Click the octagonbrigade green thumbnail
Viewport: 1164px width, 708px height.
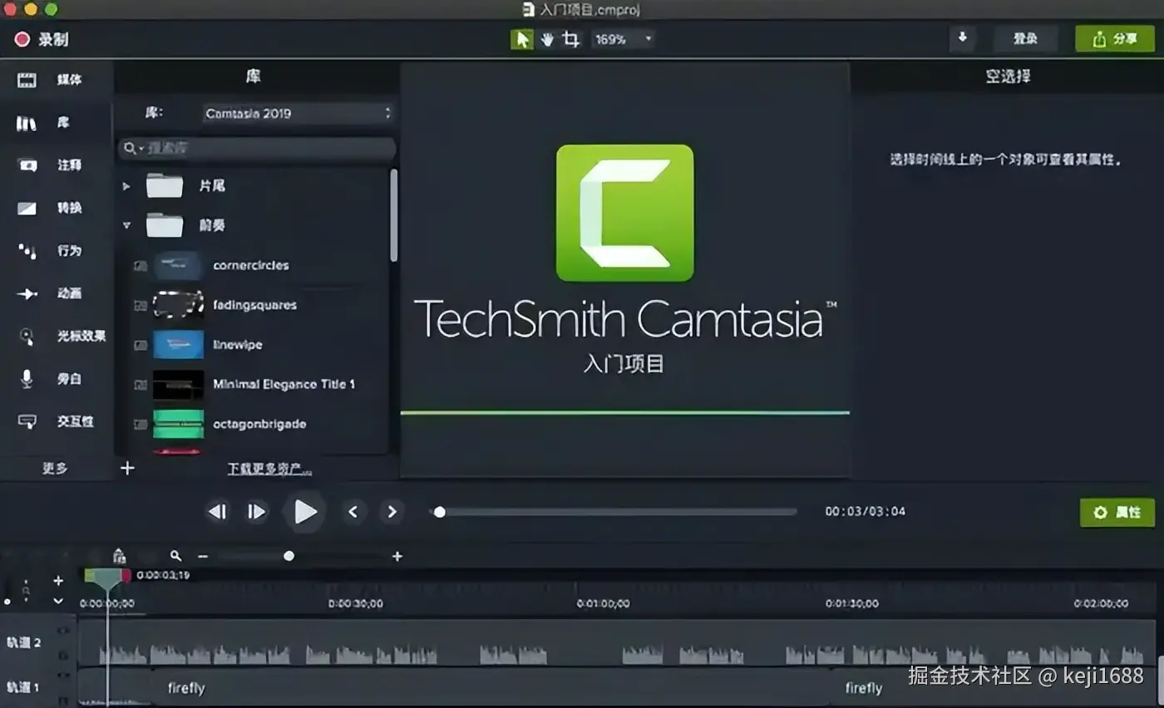pos(178,424)
